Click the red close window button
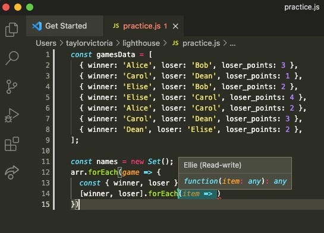Image resolution: width=324 pixels, height=233 pixels. [x=6, y=7]
